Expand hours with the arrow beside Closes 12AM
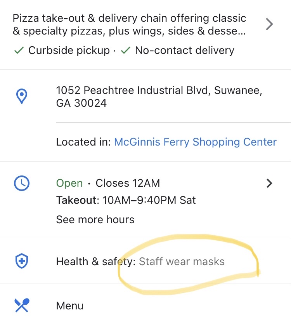This screenshot has width=291, height=316. 269,183
